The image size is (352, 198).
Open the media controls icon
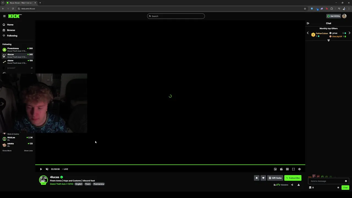click(x=339, y=9)
